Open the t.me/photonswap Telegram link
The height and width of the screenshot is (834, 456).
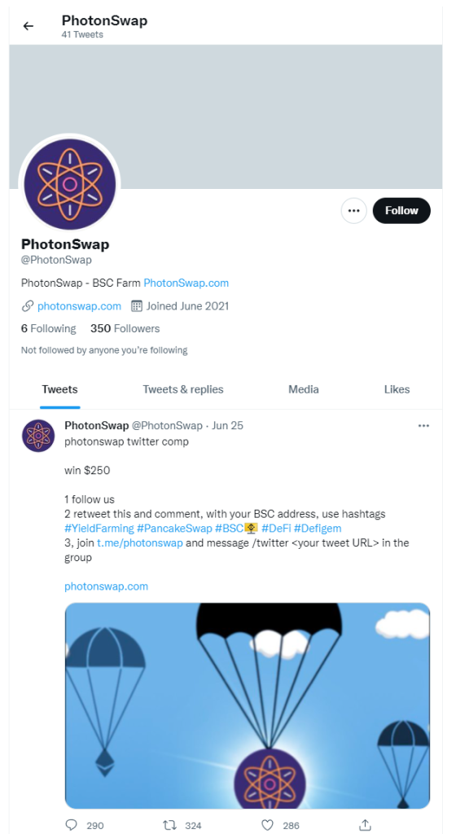[x=140, y=543]
